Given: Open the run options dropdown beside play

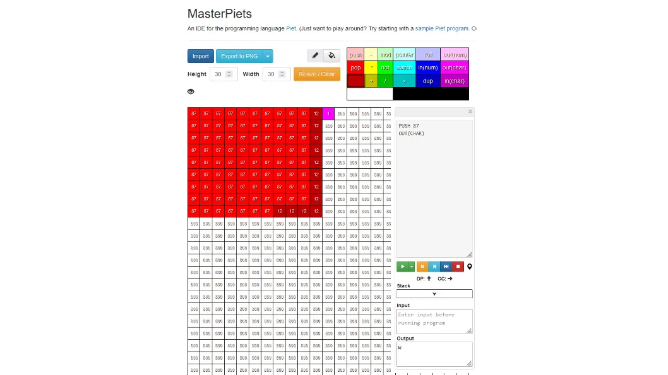Looking at the screenshot, I should (412, 267).
